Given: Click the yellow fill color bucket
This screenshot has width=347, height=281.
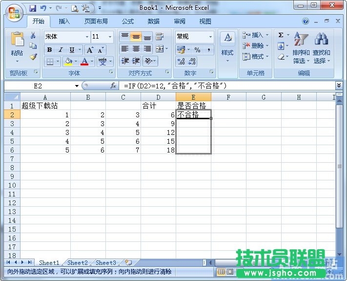Looking at the screenshot, I should (x=68, y=62).
